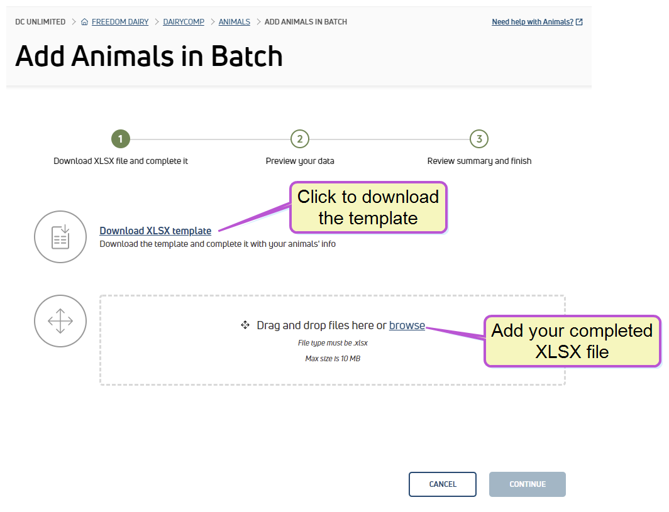The image size is (669, 512).
Task: Select step 3 Review summary circle
Action: tap(479, 139)
